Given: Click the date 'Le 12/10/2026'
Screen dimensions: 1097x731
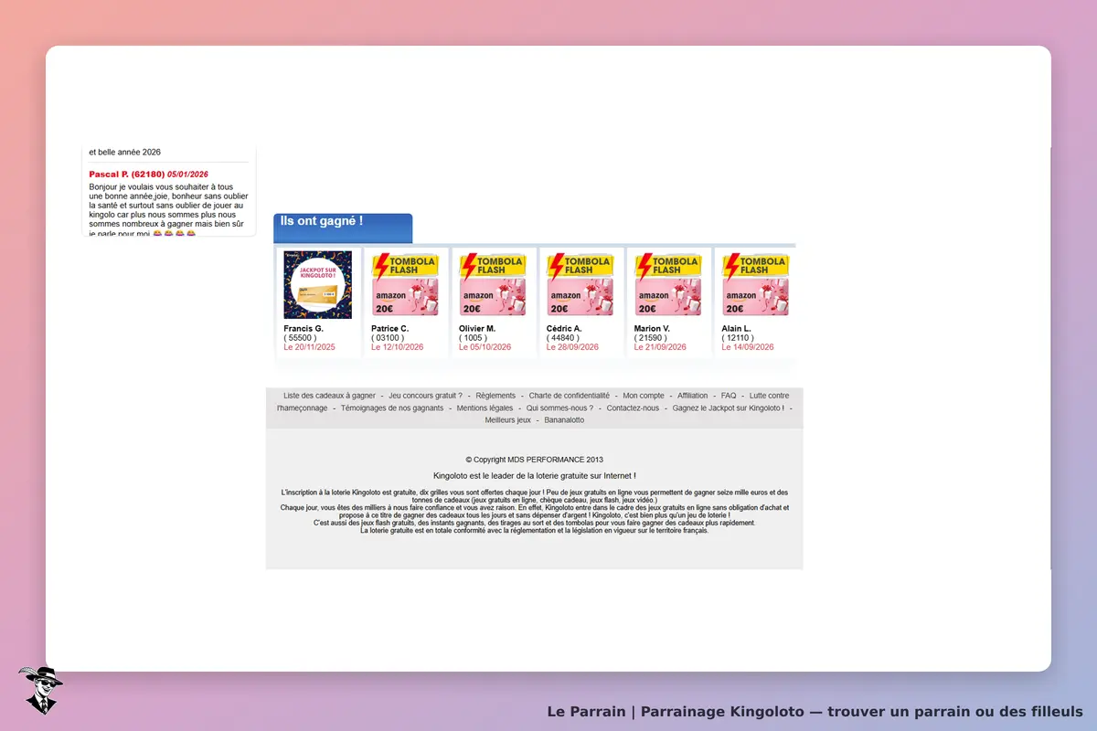Looking at the screenshot, I should (x=398, y=347).
